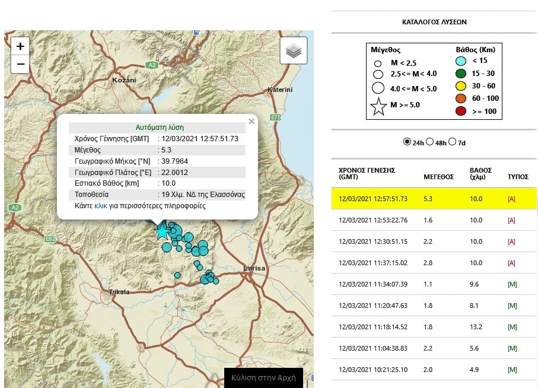Select the 7d time range

click(453, 142)
